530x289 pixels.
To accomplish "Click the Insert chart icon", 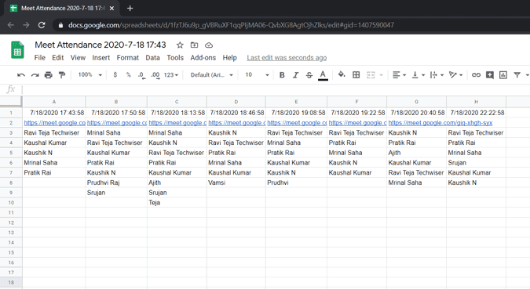I will coord(503,75).
